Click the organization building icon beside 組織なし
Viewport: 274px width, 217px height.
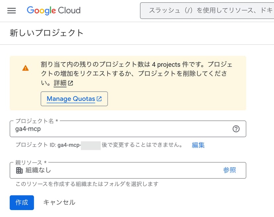click(19, 170)
